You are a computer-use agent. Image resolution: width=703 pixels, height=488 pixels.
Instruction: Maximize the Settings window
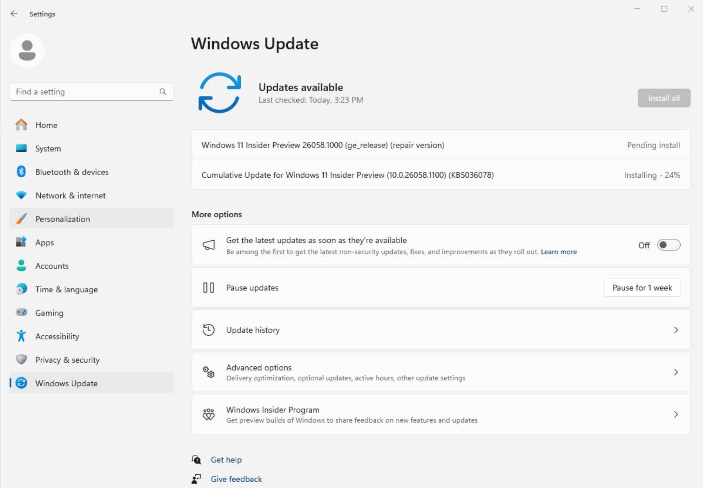point(664,9)
